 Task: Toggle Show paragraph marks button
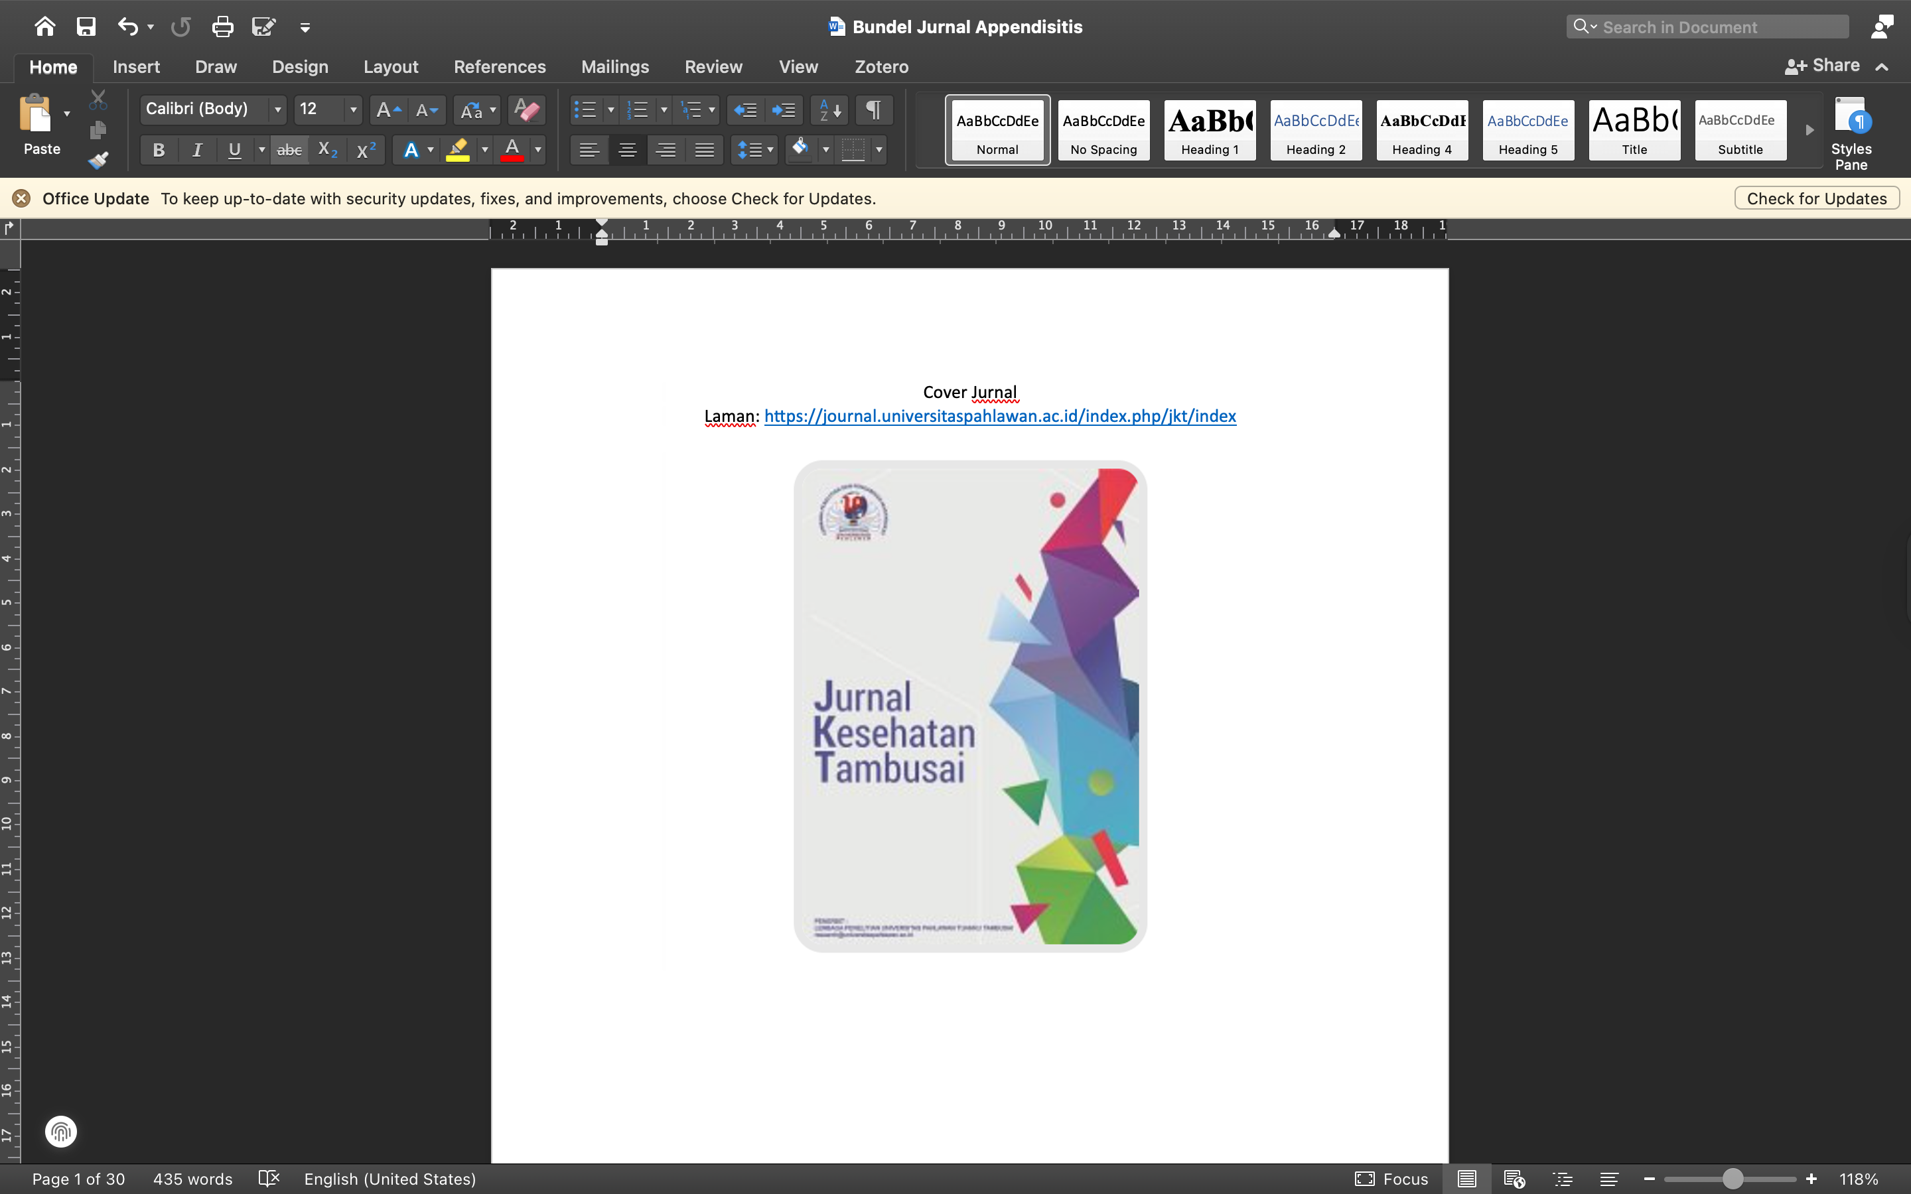[873, 109]
